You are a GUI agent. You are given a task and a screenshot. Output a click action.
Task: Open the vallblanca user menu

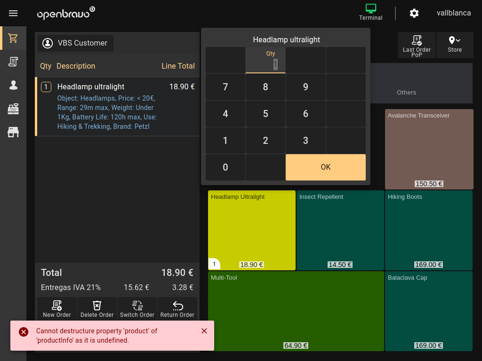454,13
